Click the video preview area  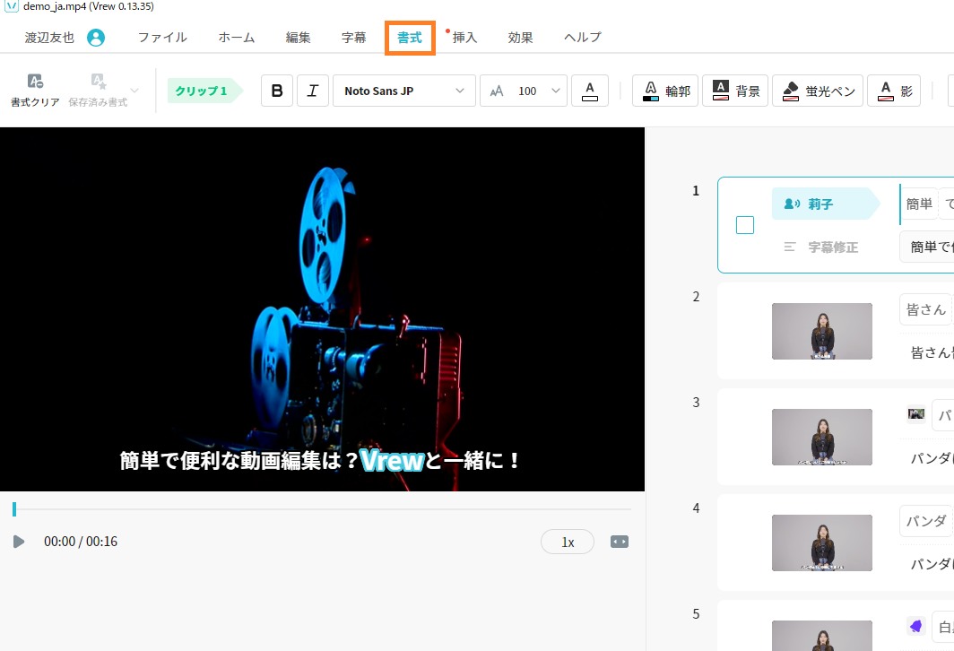coord(322,309)
